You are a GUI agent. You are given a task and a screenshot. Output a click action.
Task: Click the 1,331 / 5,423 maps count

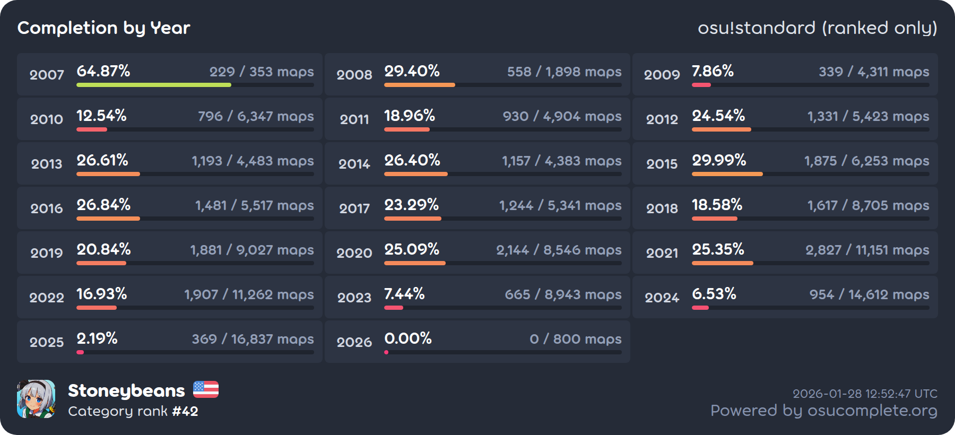coord(868,116)
